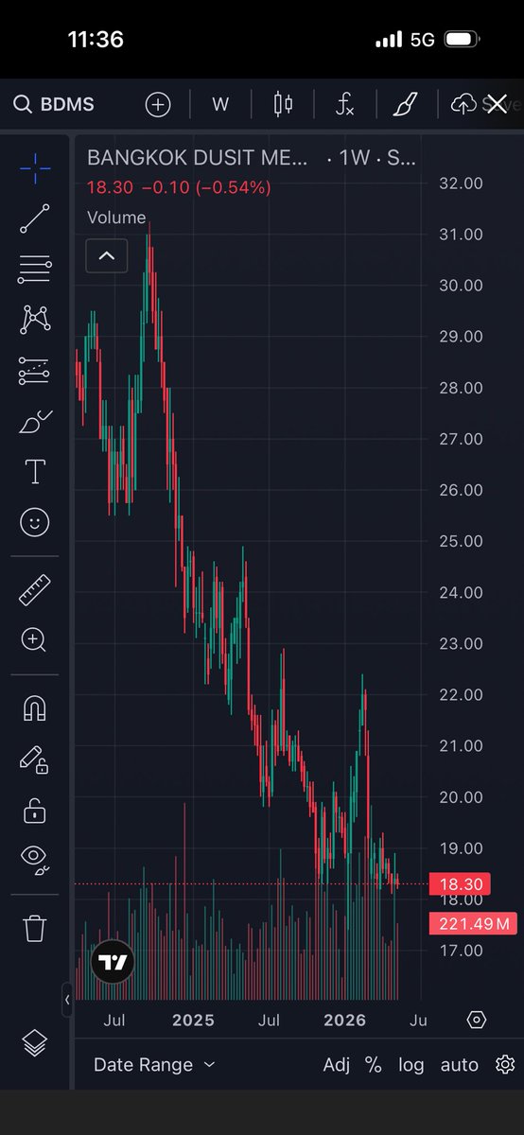This screenshot has height=1135, width=524.
Task: Open the emoji icons tool
Action: click(35, 522)
